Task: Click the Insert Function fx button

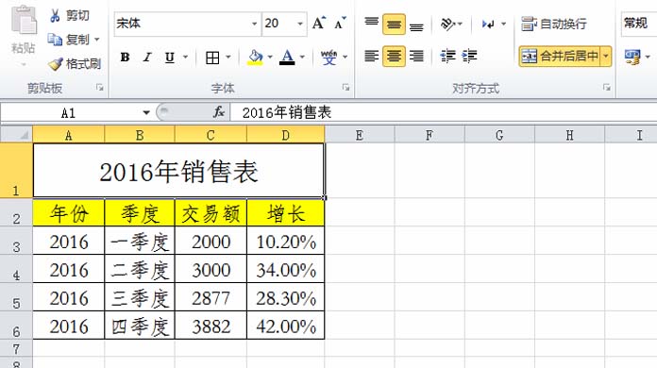Action: coord(219,112)
